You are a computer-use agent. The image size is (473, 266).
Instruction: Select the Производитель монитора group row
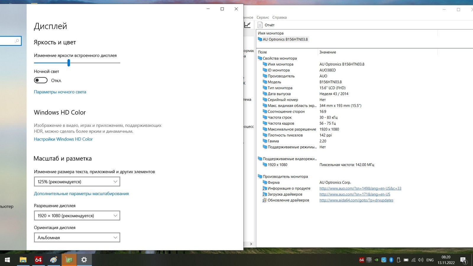283,176
